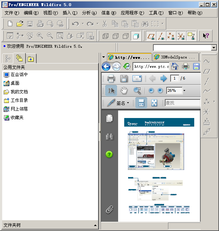The image size is (219, 231).
Task: Go to next PDF page arrow
Action: click(163, 79)
